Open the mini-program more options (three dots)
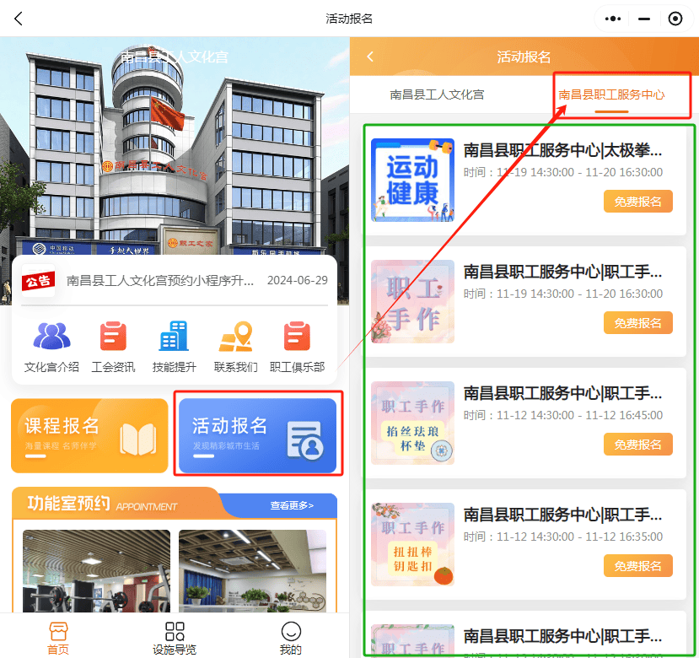699x658 pixels. 612,19
